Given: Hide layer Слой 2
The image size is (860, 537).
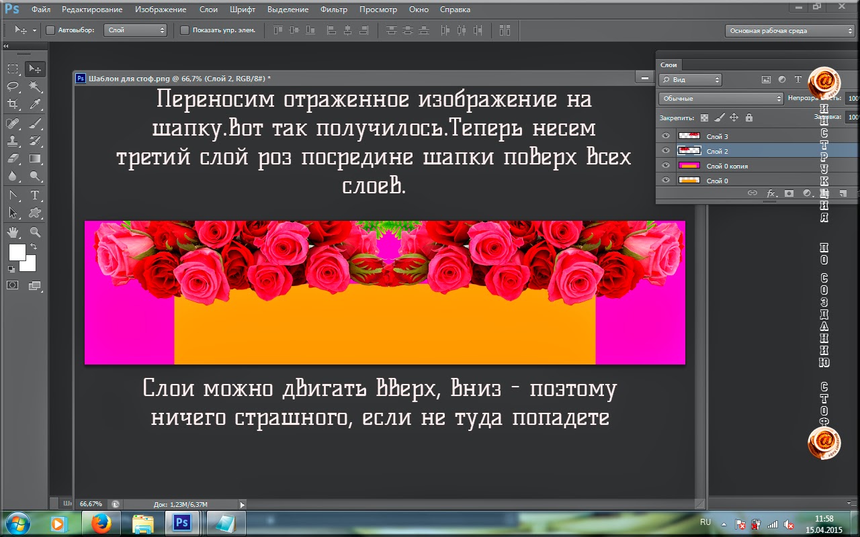Looking at the screenshot, I should click(665, 151).
